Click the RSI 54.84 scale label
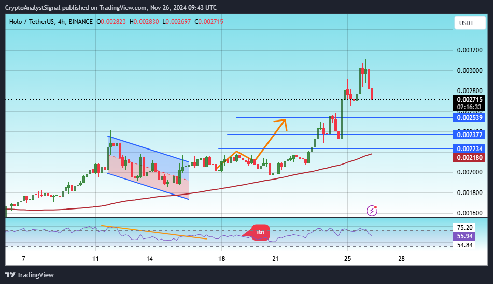 click(464, 245)
